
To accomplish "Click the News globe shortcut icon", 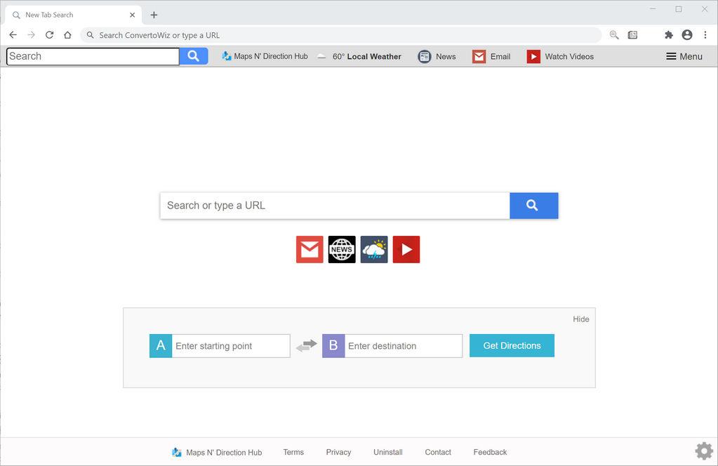I will pyautogui.click(x=341, y=249).
